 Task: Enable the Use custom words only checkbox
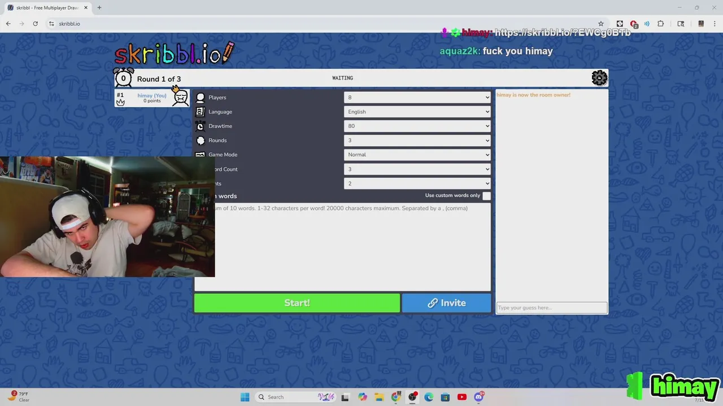(486, 196)
